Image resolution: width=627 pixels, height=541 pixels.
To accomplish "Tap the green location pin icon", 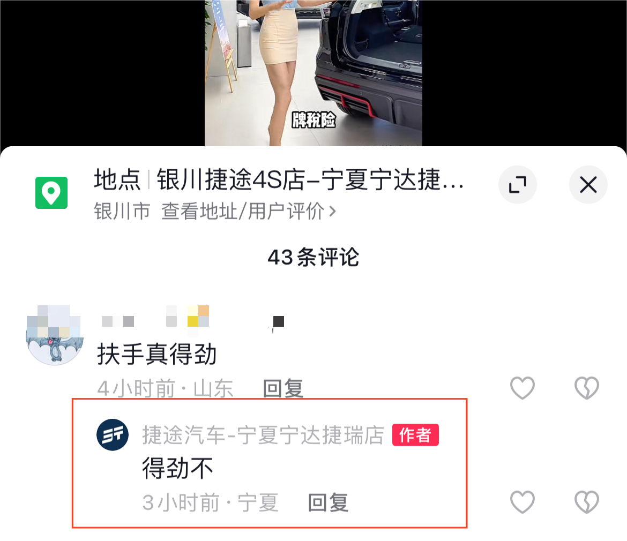I will 51,193.
